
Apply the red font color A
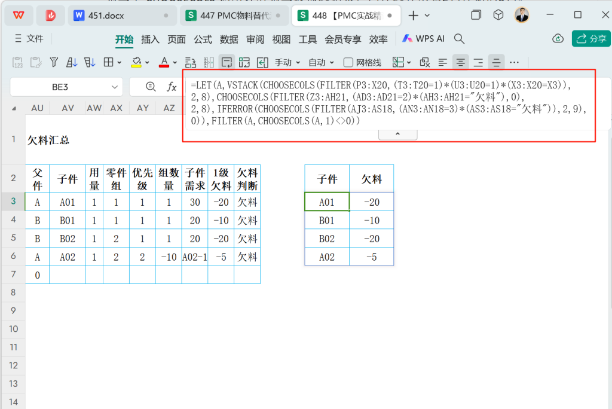[164, 63]
